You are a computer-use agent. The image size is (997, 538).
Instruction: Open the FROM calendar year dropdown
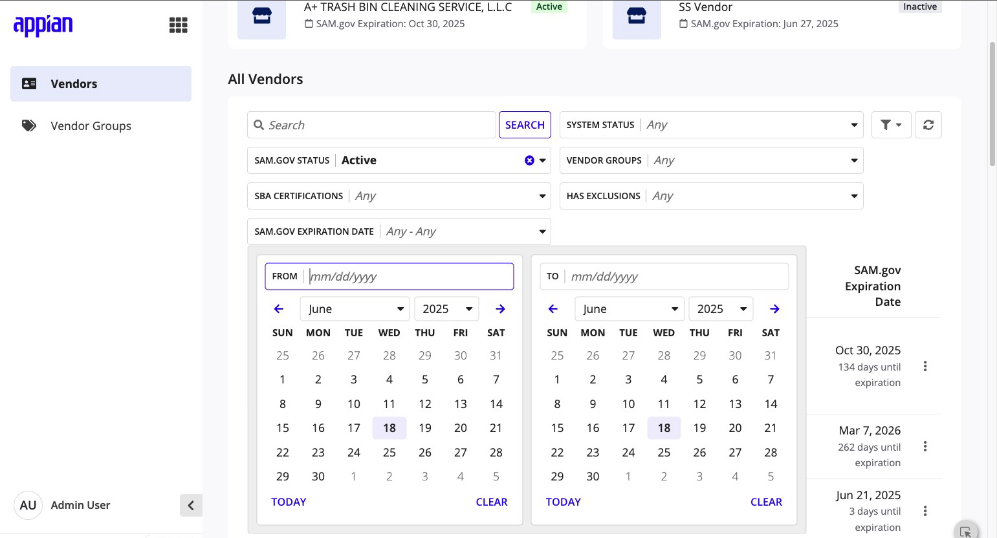click(446, 309)
